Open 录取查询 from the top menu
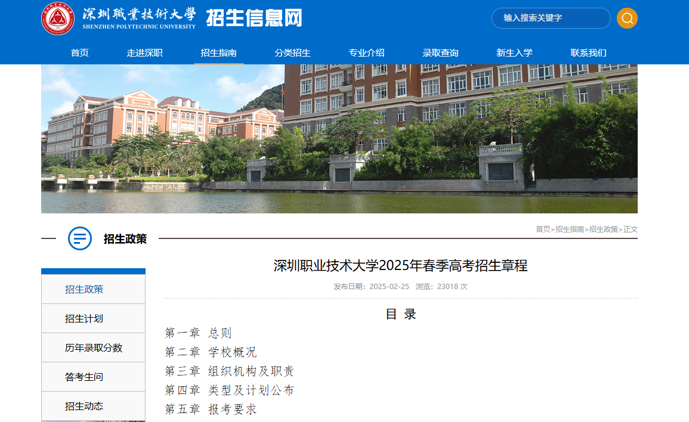Image resolution: width=689 pixels, height=422 pixels. pos(440,52)
